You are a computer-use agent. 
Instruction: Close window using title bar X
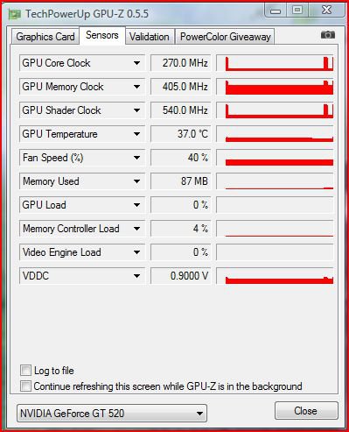click(326, 11)
